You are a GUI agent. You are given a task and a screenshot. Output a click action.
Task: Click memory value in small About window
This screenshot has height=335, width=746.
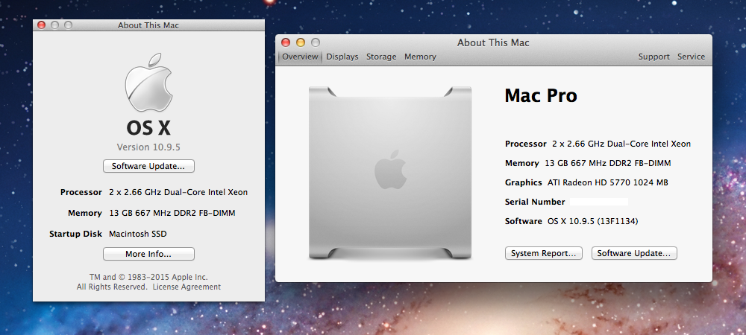[172, 213]
